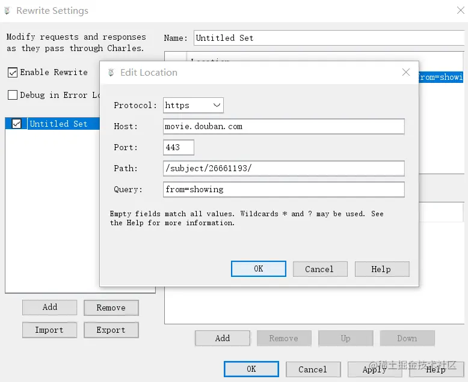Viewport: 468px width, 382px height.
Task: Click the Import button
Action: click(x=49, y=330)
